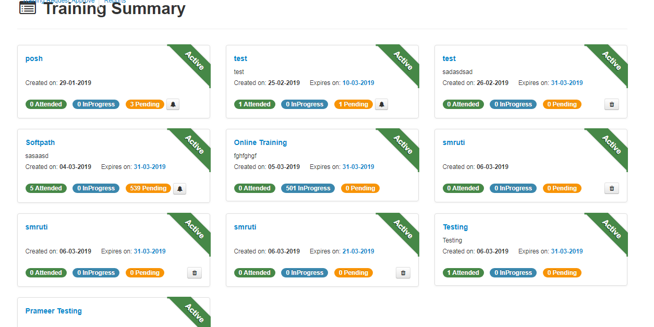Delete smruti training expiring 21-03-2019
Image resolution: width=654 pixels, height=327 pixels.
pyautogui.click(x=403, y=273)
